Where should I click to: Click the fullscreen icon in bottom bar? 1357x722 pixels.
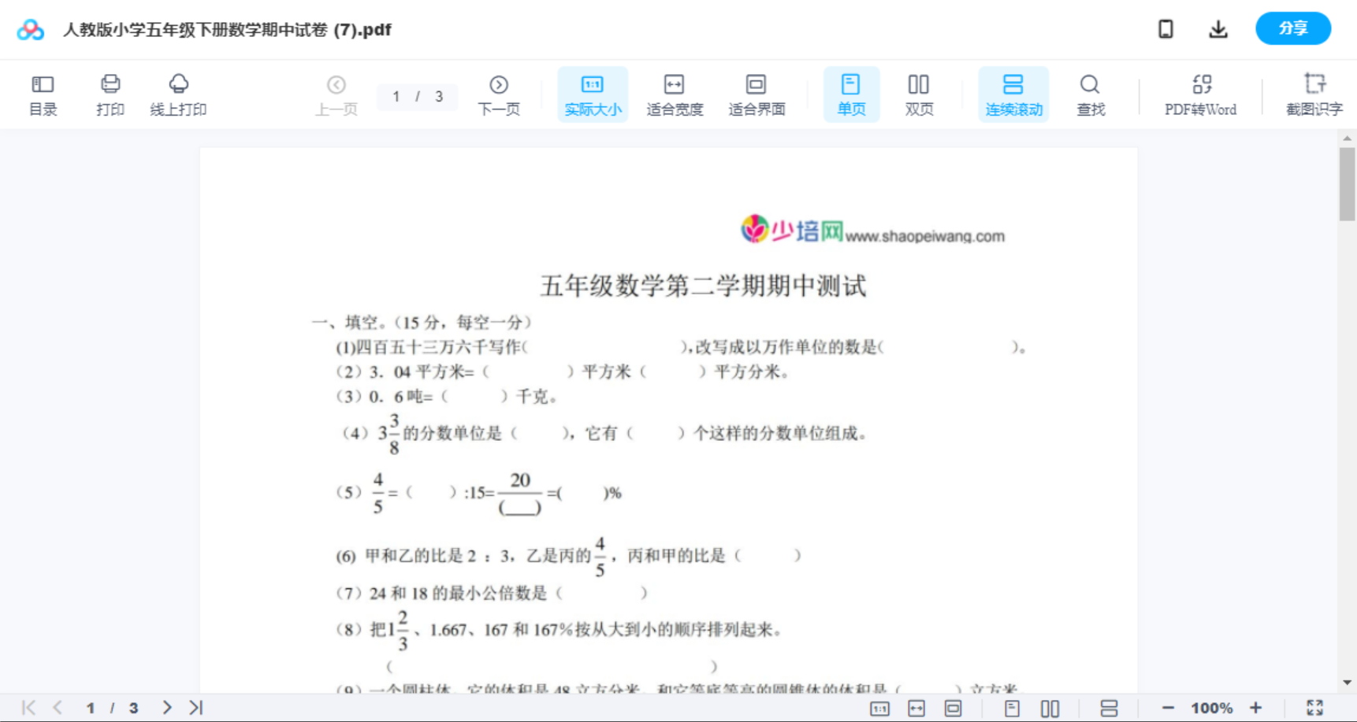(1314, 706)
